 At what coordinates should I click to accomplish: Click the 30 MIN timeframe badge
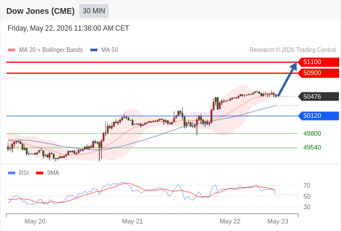pyautogui.click(x=94, y=11)
